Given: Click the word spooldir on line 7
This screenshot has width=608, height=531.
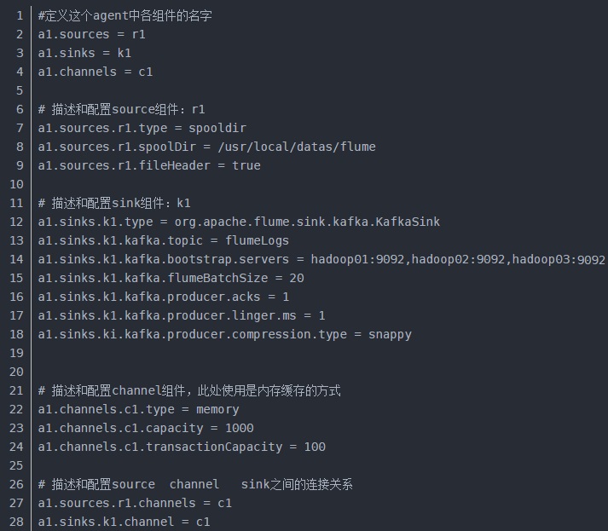Looking at the screenshot, I should click(217, 129).
